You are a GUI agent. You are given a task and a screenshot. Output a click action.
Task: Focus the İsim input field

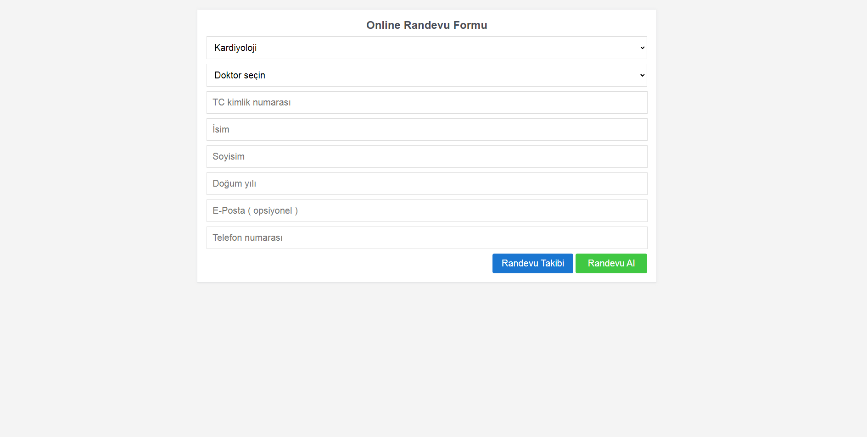coord(427,129)
